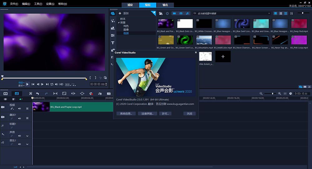The height and width of the screenshot is (169, 312).
Task: Open the 设置(S) menu
Action: click(x=50, y=4)
